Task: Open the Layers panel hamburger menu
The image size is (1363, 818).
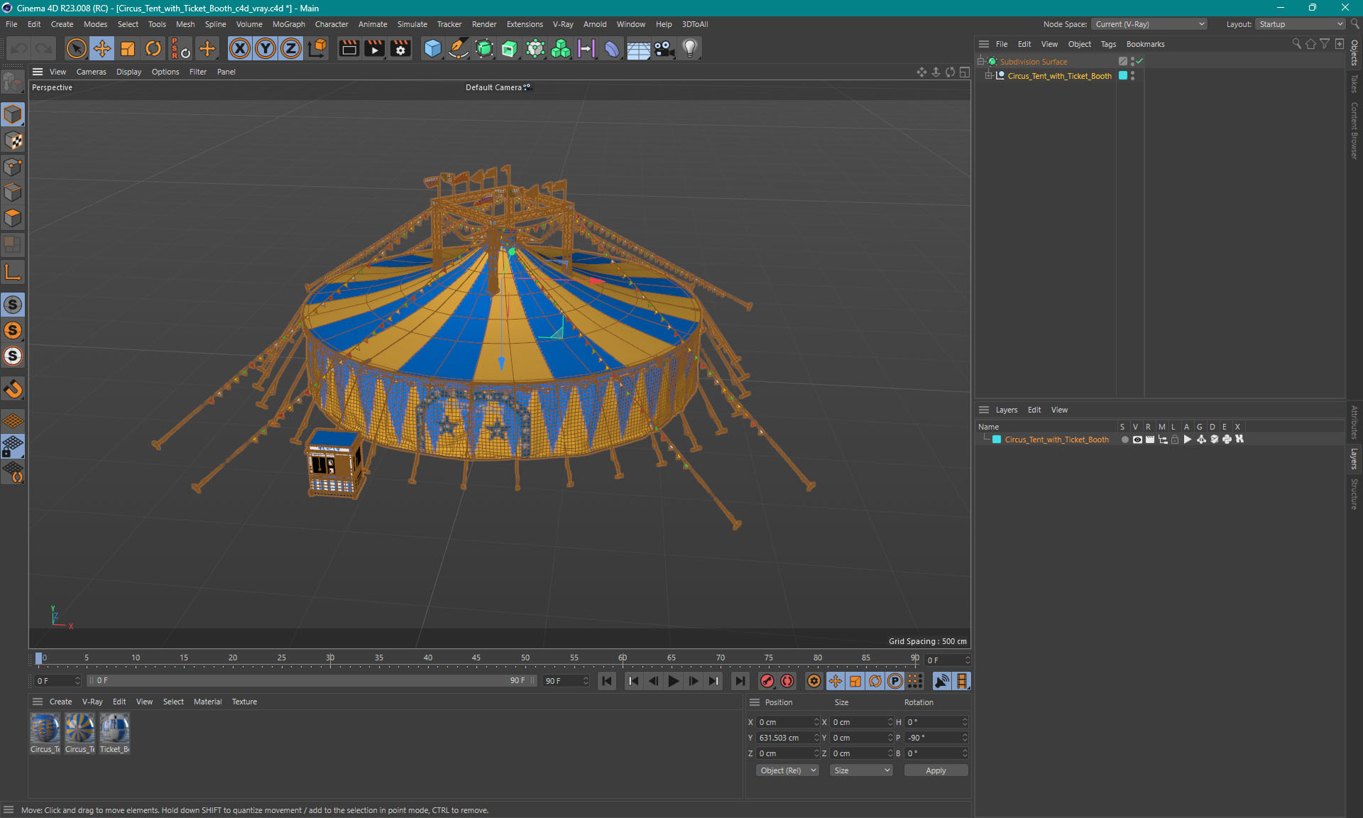Action: (x=983, y=410)
